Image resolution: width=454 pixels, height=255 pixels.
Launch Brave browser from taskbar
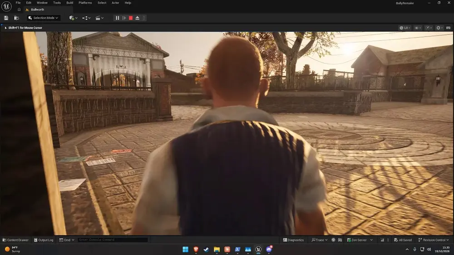coord(196,249)
